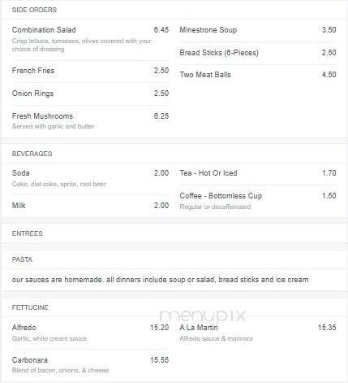Image resolution: width=348 pixels, height=383 pixels.
Task: Click the menupix watermark logo
Action: (x=203, y=316)
